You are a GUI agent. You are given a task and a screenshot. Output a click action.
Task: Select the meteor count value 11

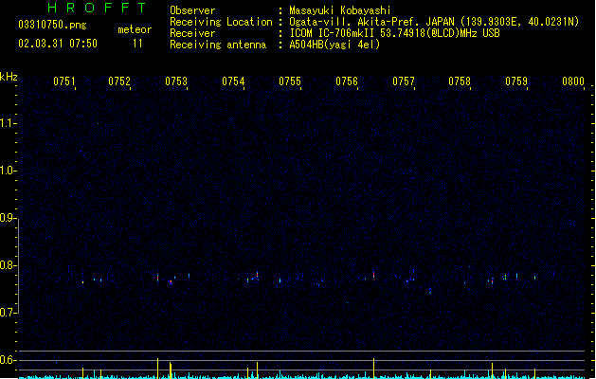tap(137, 44)
